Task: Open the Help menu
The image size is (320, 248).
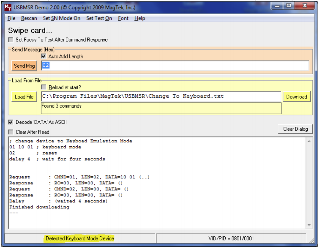Action: tap(140, 18)
